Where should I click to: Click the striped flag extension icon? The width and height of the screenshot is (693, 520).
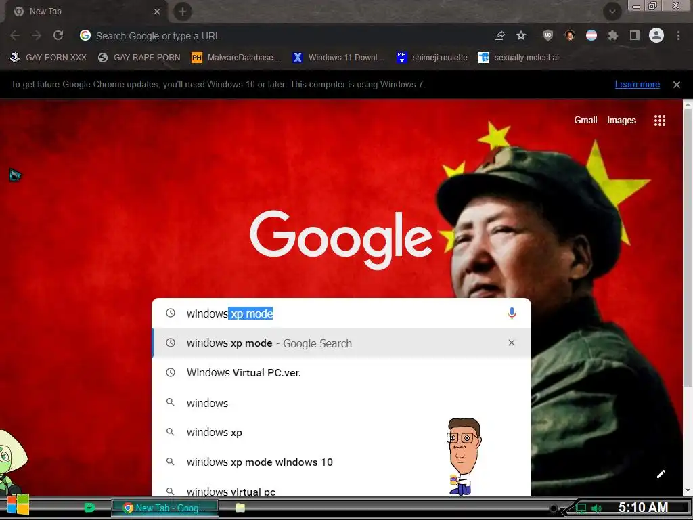[x=591, y=35]
